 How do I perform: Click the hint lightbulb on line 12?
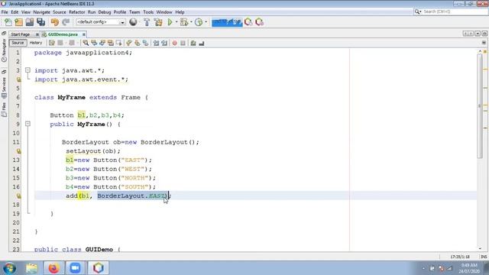[19, 151]
